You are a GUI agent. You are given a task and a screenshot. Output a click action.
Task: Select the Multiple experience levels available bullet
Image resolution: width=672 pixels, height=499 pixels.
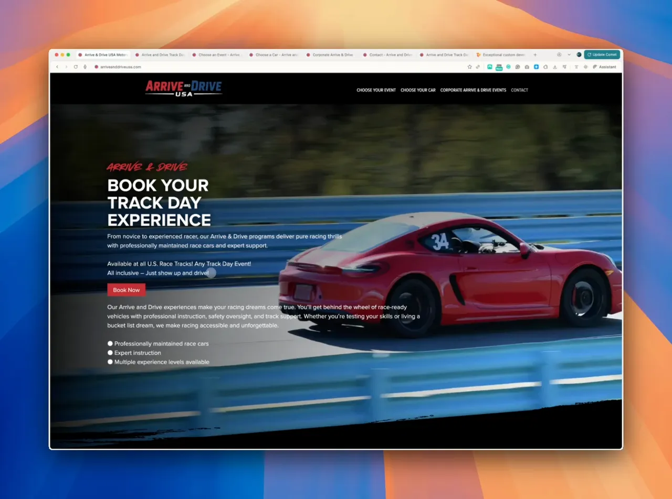point(110,362)
